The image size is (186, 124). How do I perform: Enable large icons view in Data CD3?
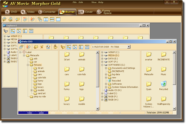coord(69,47)
